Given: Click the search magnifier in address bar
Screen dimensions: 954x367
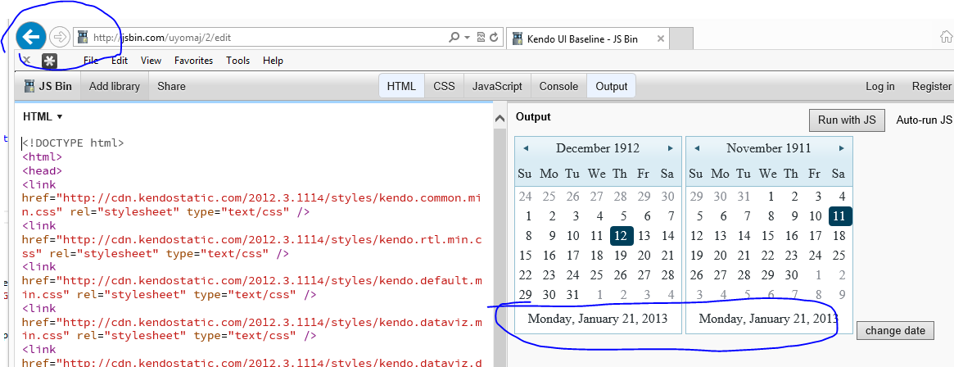Looking at the screenshot, I should click(x=454, y=37).
